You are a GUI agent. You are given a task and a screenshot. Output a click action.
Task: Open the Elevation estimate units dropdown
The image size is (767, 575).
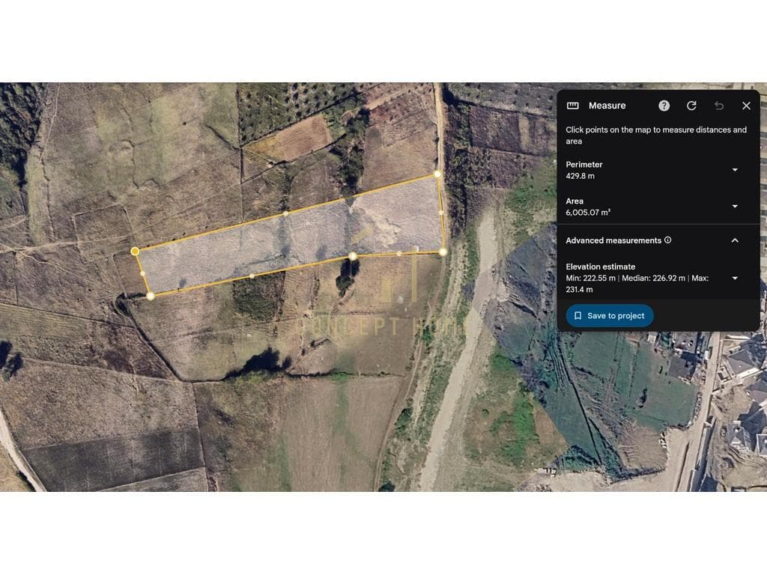tap(735, 279)
